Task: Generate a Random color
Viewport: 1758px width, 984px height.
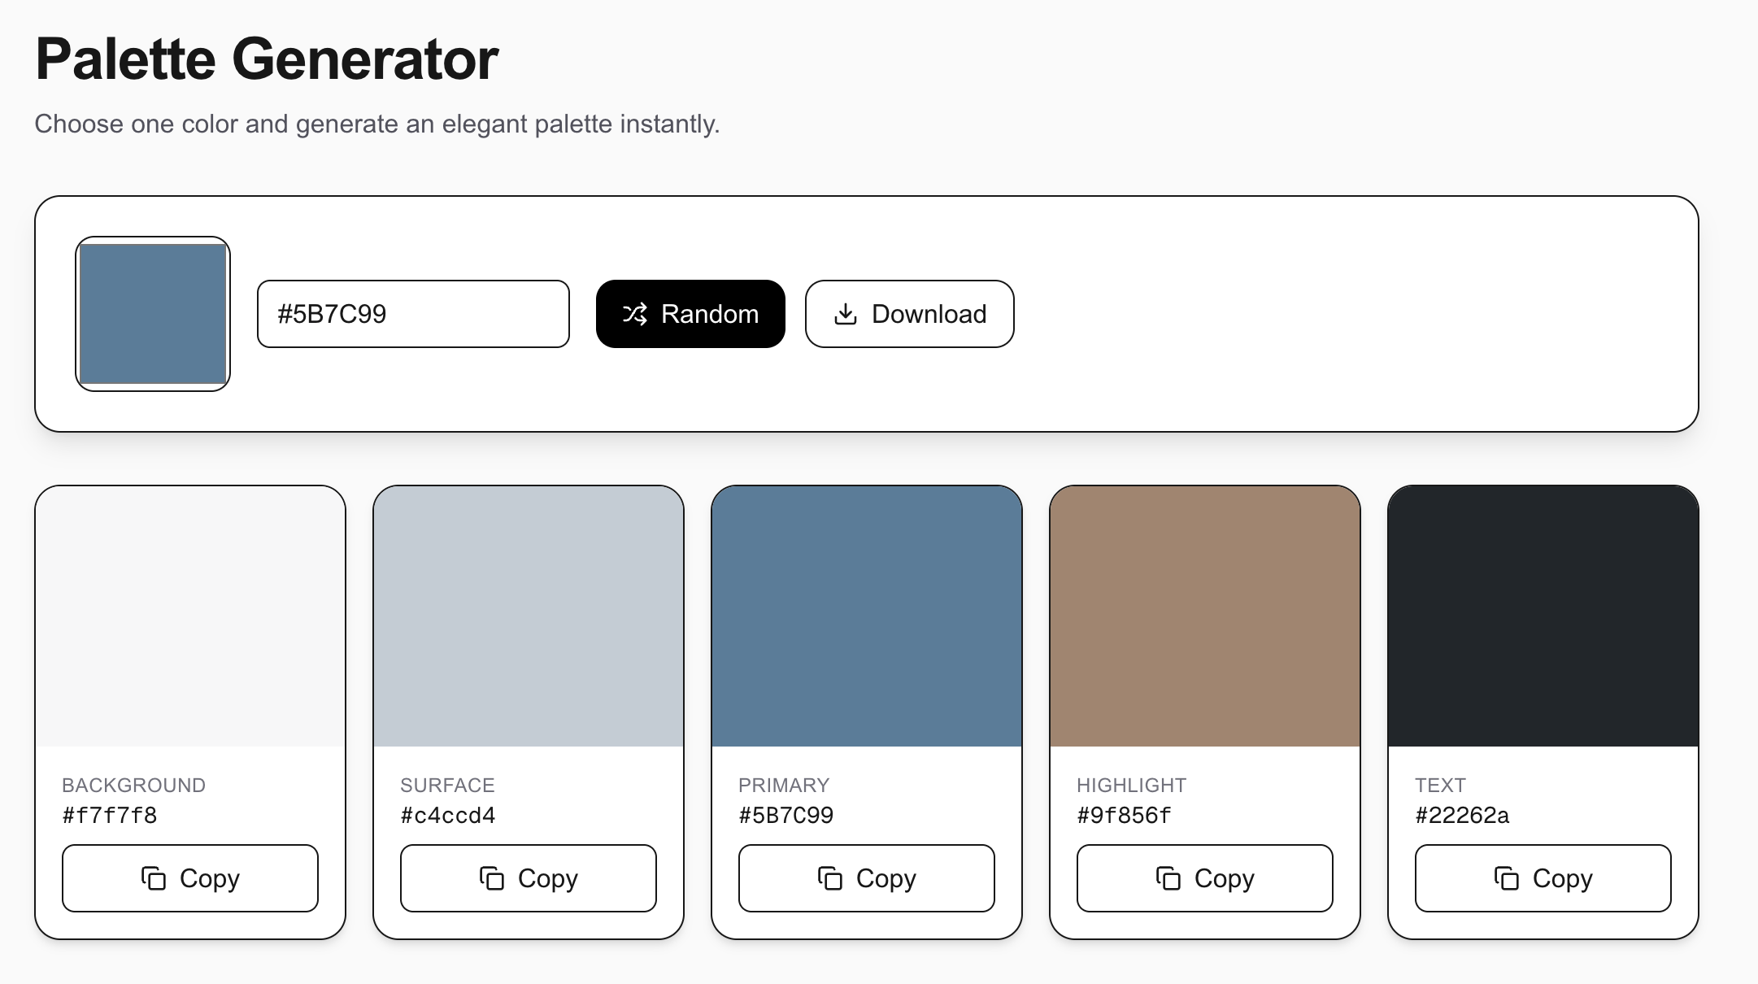Action: [690, 314]
